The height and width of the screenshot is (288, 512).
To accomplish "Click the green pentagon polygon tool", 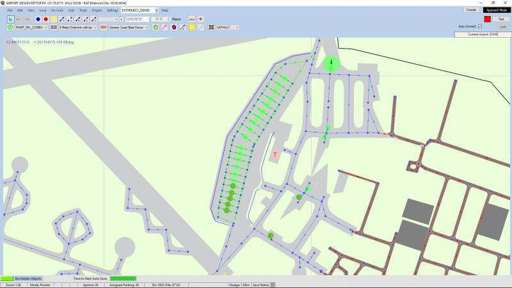I will click(156, 28).
